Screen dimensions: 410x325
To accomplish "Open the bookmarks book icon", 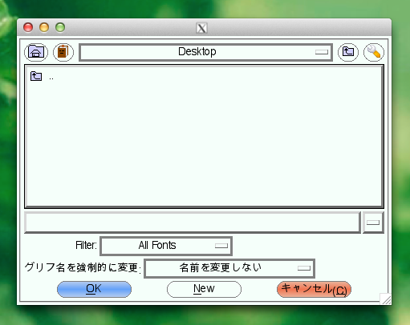I will 63,52.
